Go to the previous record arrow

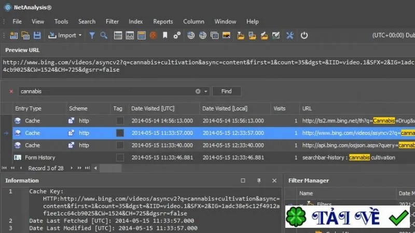21,168
